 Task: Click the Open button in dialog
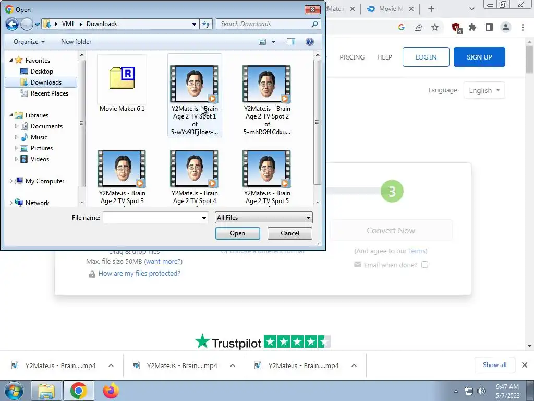click(x=238, y=233)
